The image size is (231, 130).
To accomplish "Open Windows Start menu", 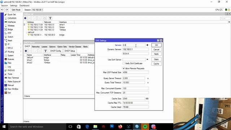I will click(x=4, y=127).
